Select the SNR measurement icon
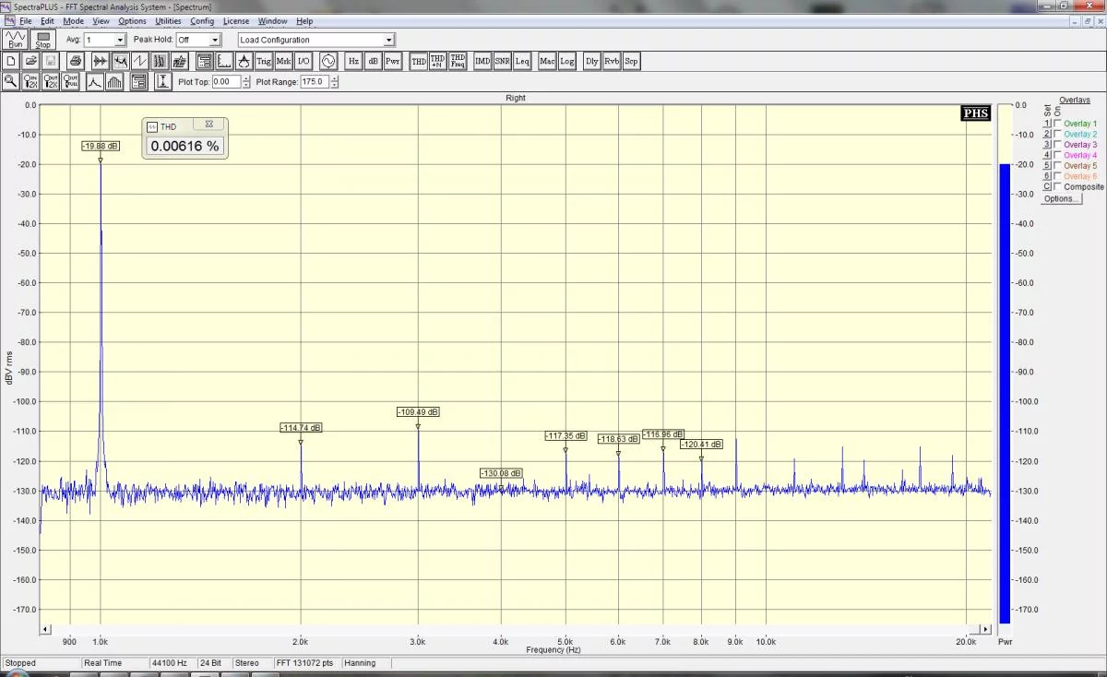The image size is (1107, 677). tap(502, 61)
